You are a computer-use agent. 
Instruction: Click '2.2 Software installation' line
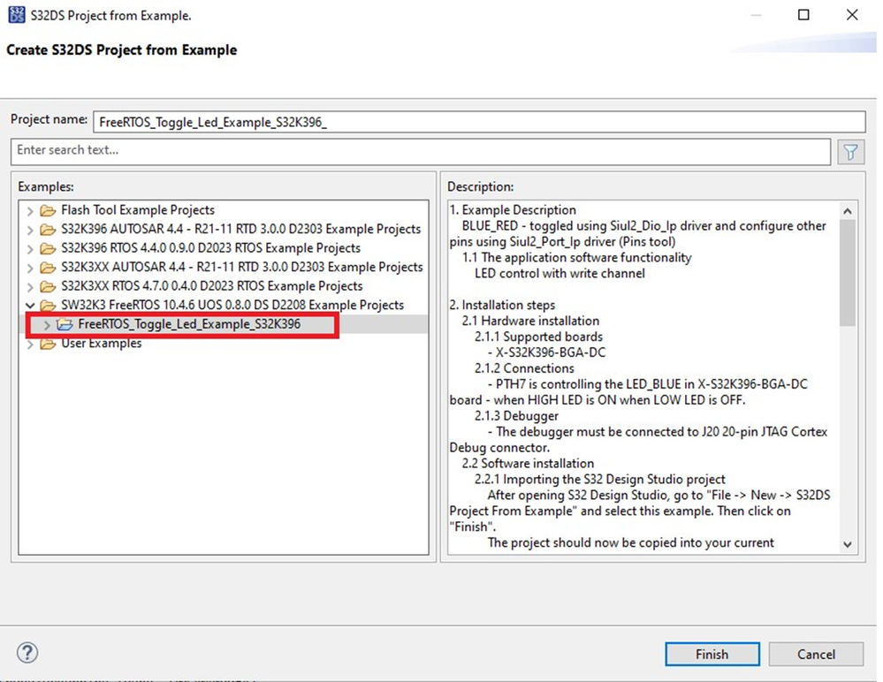click(528, 463)
